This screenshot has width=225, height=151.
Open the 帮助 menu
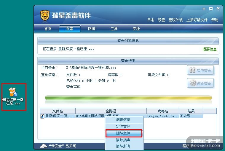point(215,20)
